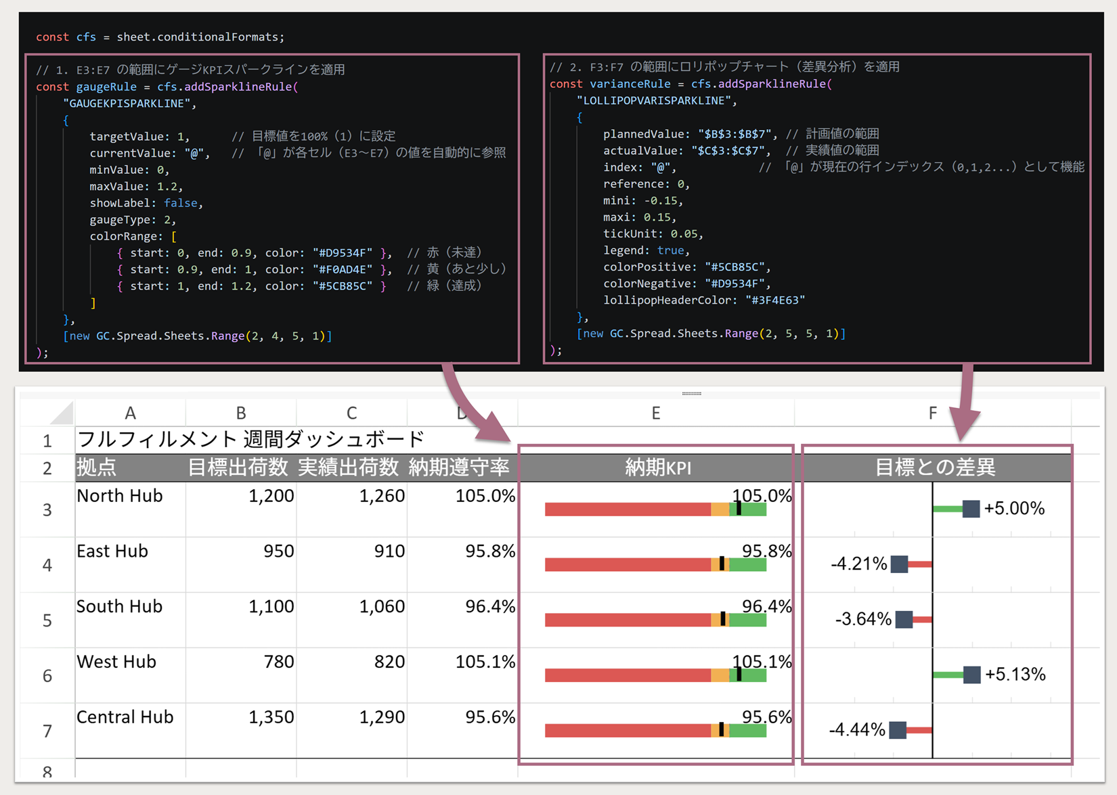Click the GAUGEKPISPARKLINE string in code
This screenshot has width=1117, height=795.
click(127, 104)
